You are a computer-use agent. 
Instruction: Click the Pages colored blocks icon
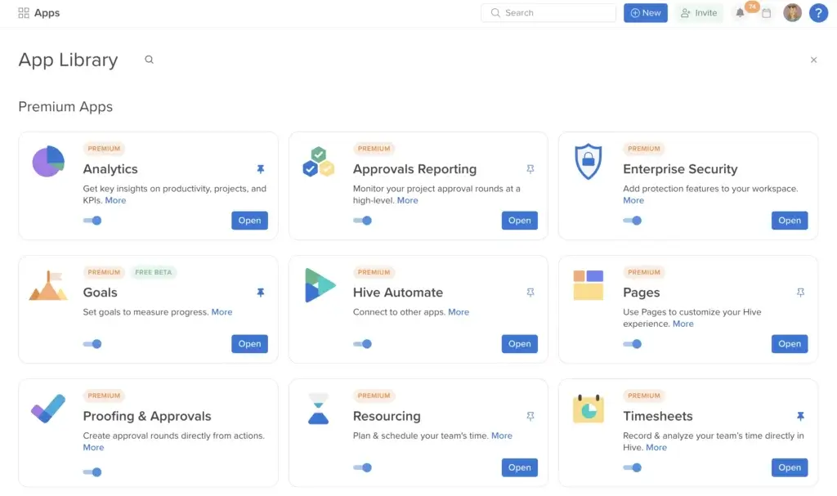(589, 285)
